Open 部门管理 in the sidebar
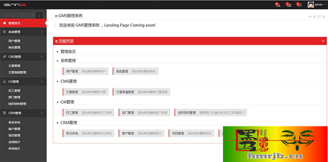Viewport: 328px width, 162px height. pyautogui.click(x=14, y=97)
